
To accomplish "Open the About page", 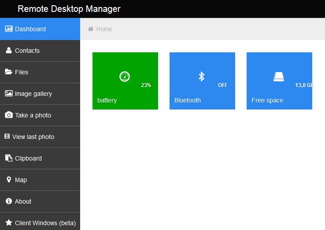I will click(x=40, y=201).
